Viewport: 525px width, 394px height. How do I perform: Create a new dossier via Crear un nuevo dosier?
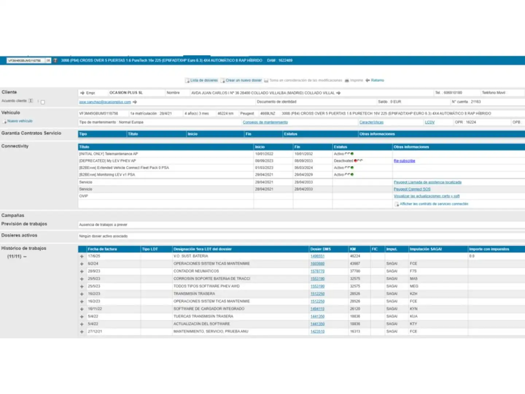tap(243, 80)
